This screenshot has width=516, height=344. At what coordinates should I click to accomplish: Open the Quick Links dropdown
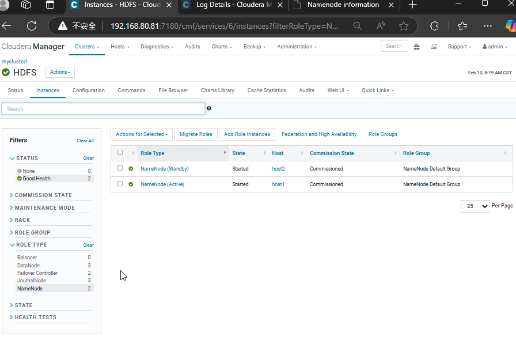pyautogui.click(x=378, y=90)
